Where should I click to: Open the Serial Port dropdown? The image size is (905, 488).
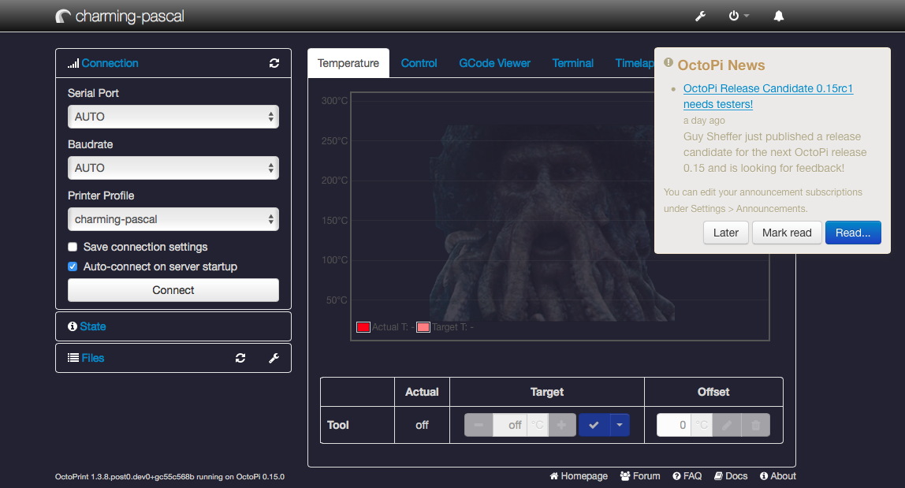coord(173,117)
